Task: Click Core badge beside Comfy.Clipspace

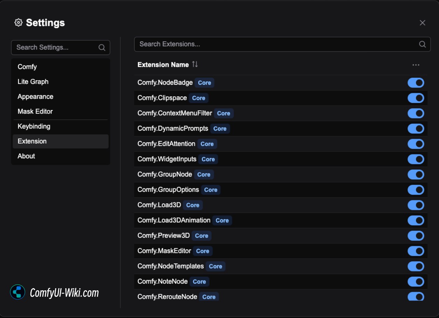Action: pyautogui.click(x=198, y=98)
